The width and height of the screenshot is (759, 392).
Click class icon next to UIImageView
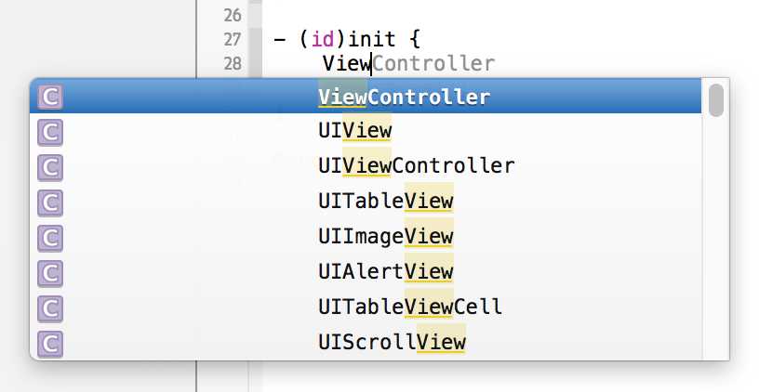[x=50, y=239]
